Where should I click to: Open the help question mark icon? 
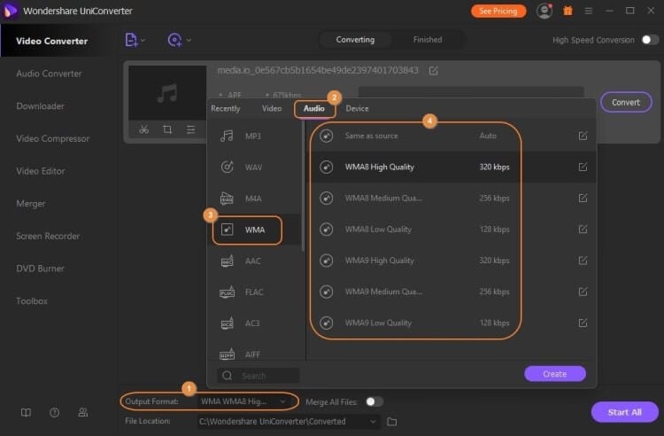[54, 412]
